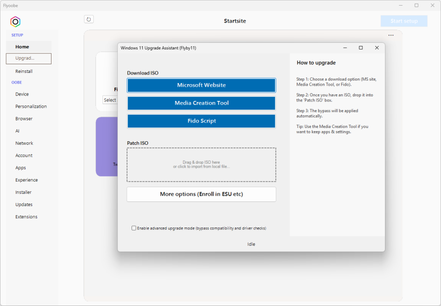Click the Flyoobe hexagon logo
Viewport: 441px width, 306px height.
coord(15,21)
